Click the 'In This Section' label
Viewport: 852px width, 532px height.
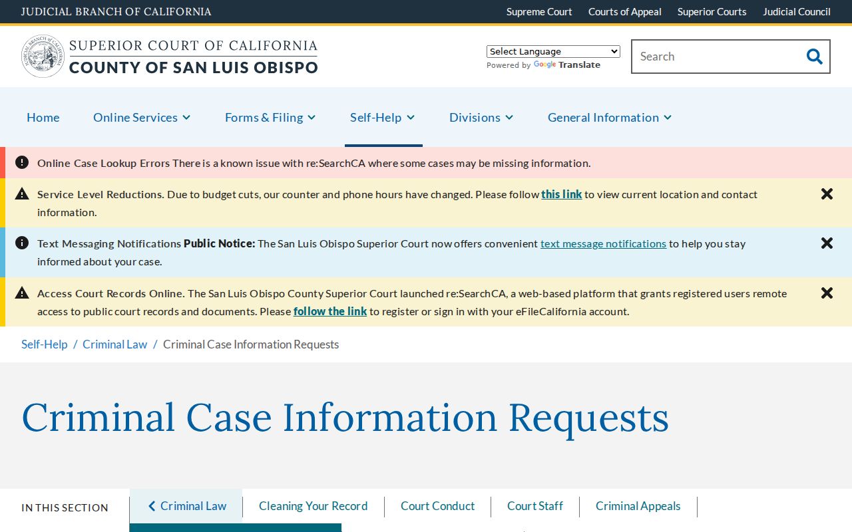pyautogui.click(x=65, y=507)
